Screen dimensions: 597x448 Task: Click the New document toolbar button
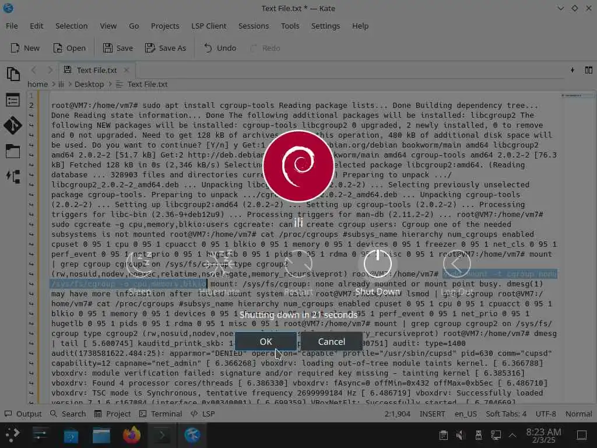[x=25, y=48]
